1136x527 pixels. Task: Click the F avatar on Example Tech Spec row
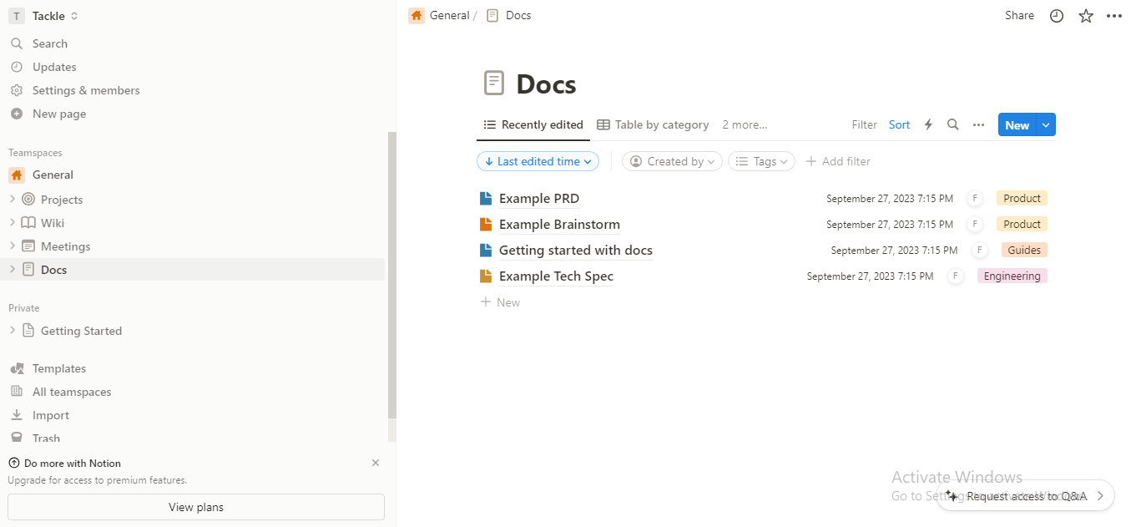pyautogui.click(x=955, y=276)
